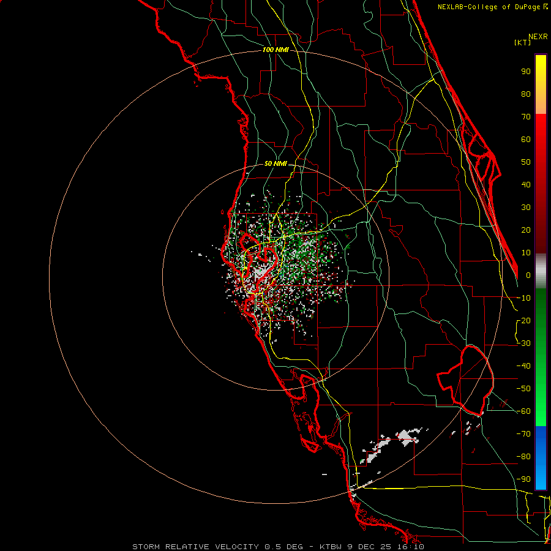Click the positive 20 scale value
551x551 pixels.
tap(526, 230)
